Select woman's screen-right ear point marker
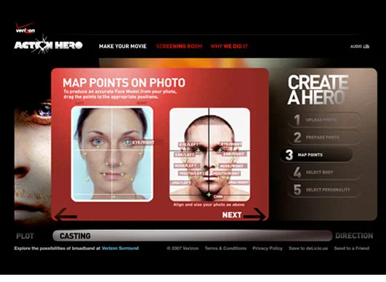 (140, 154)
